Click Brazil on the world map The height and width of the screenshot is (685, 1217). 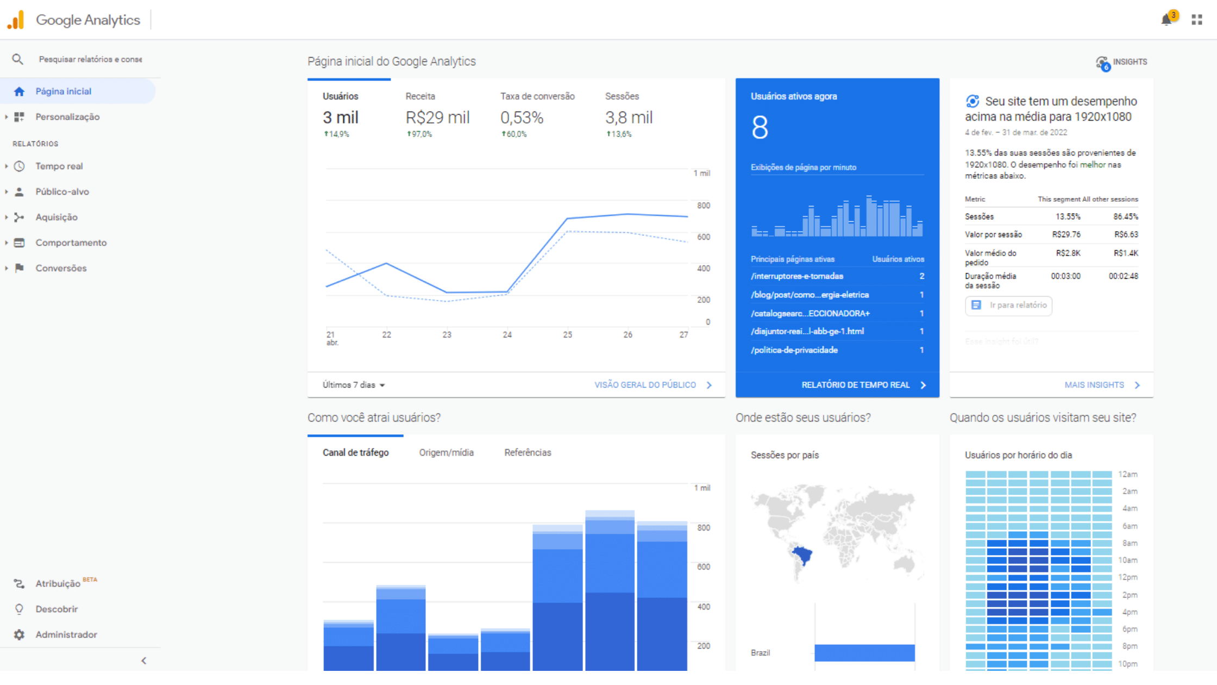[802, 556]
